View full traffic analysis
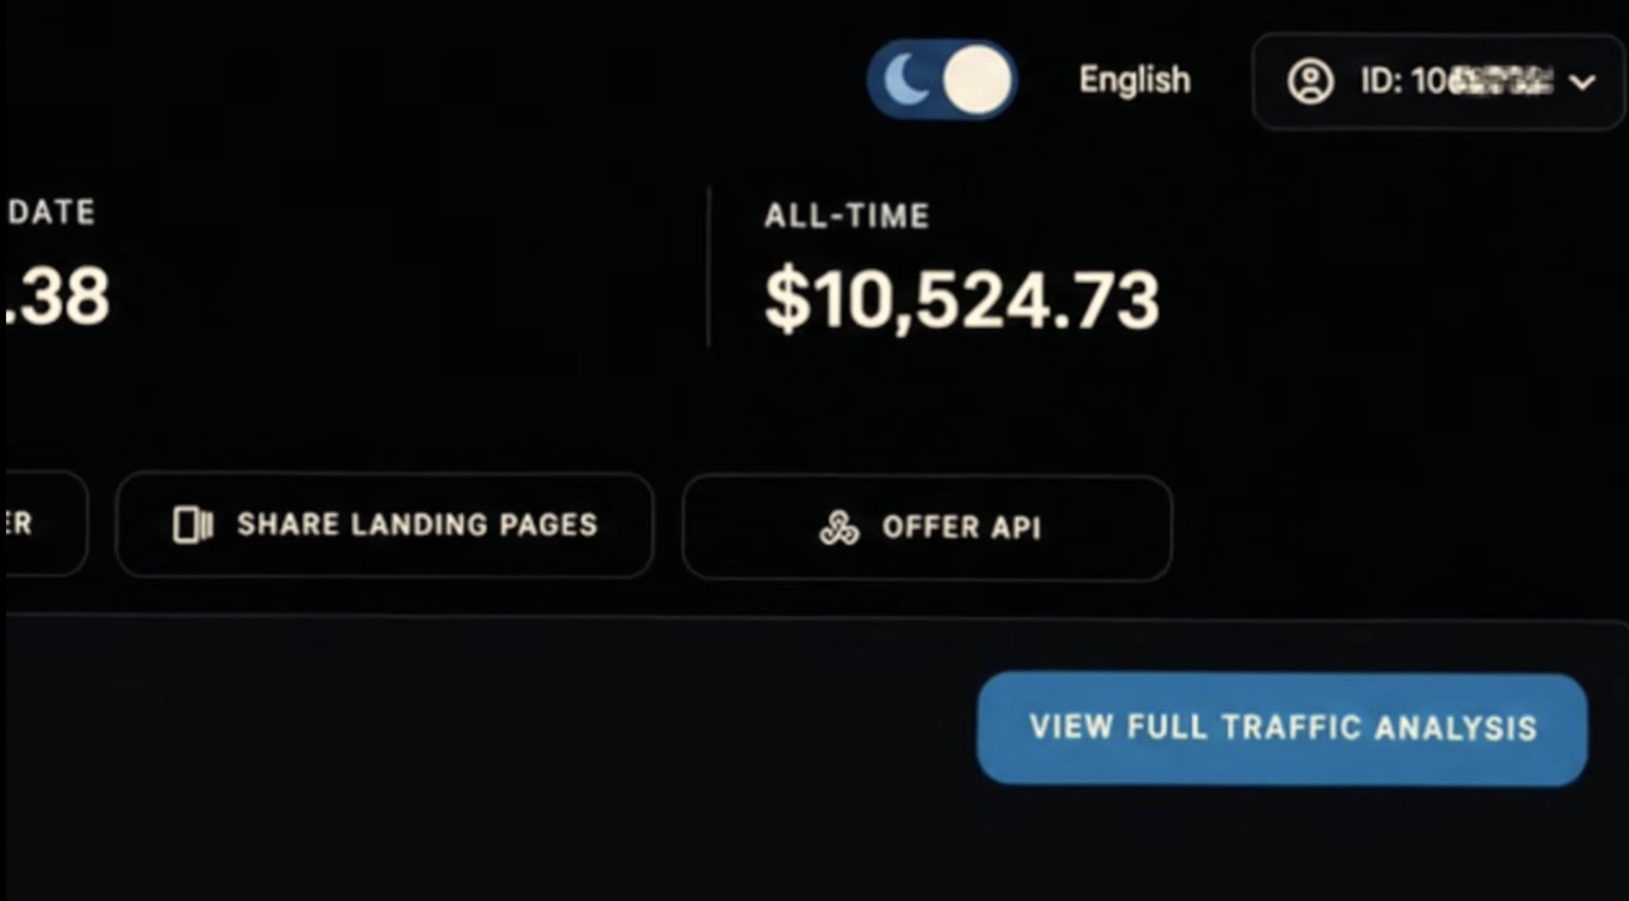The height and width of the screenshot is (901, 1629). [x=1282, y=728]
